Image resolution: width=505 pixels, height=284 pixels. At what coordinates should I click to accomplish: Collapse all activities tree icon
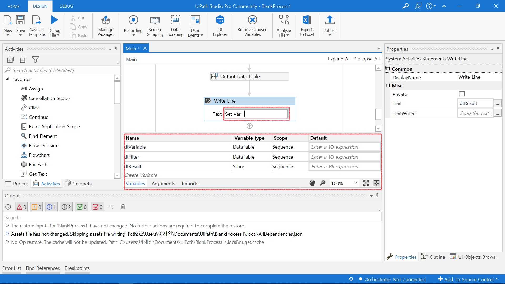(23, 60)
